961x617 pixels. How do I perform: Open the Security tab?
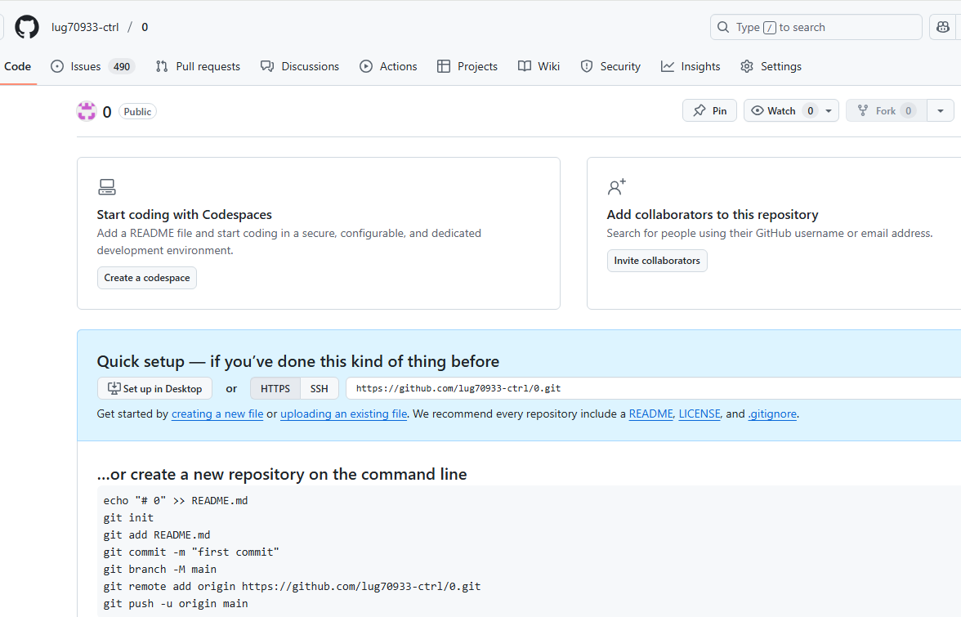pos(610,66)
